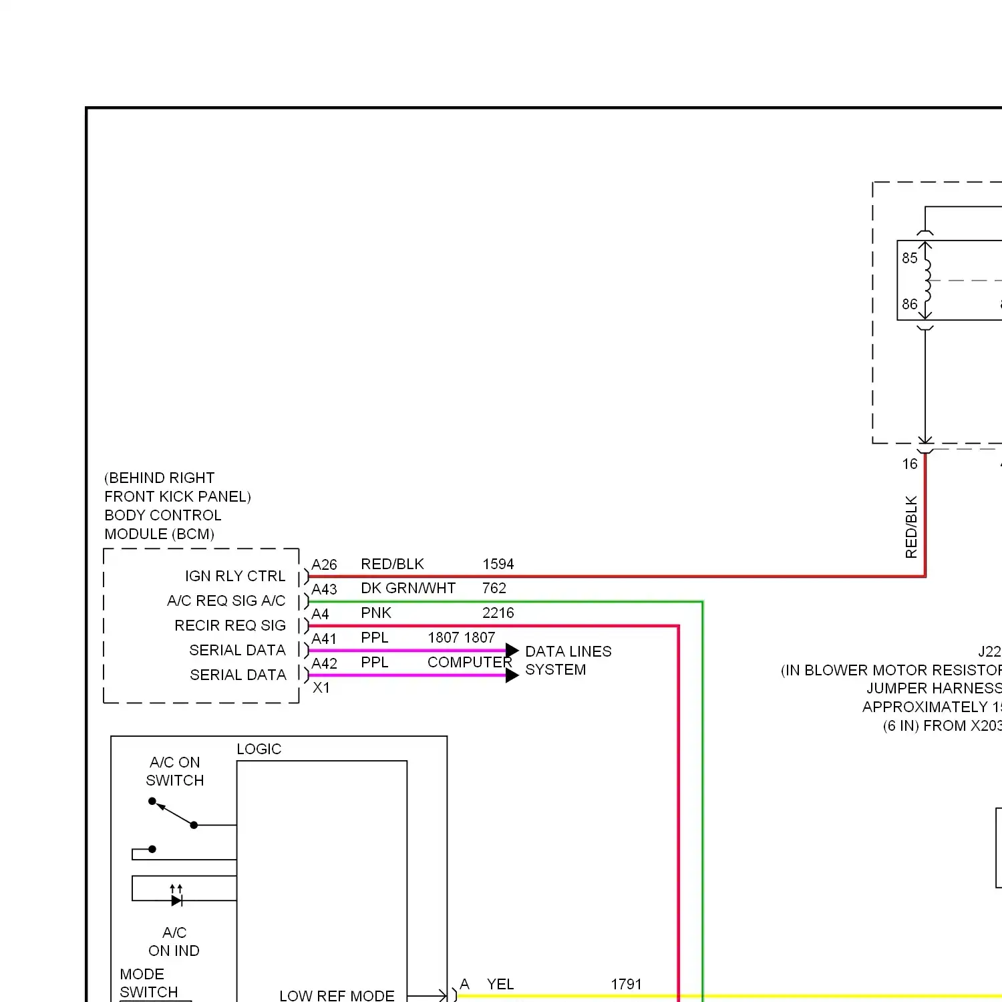Viewport: 1002px width, 1002px height.
Task: Click the vertical 'RED/BLK' wire label
Action: tap(911, 527)
